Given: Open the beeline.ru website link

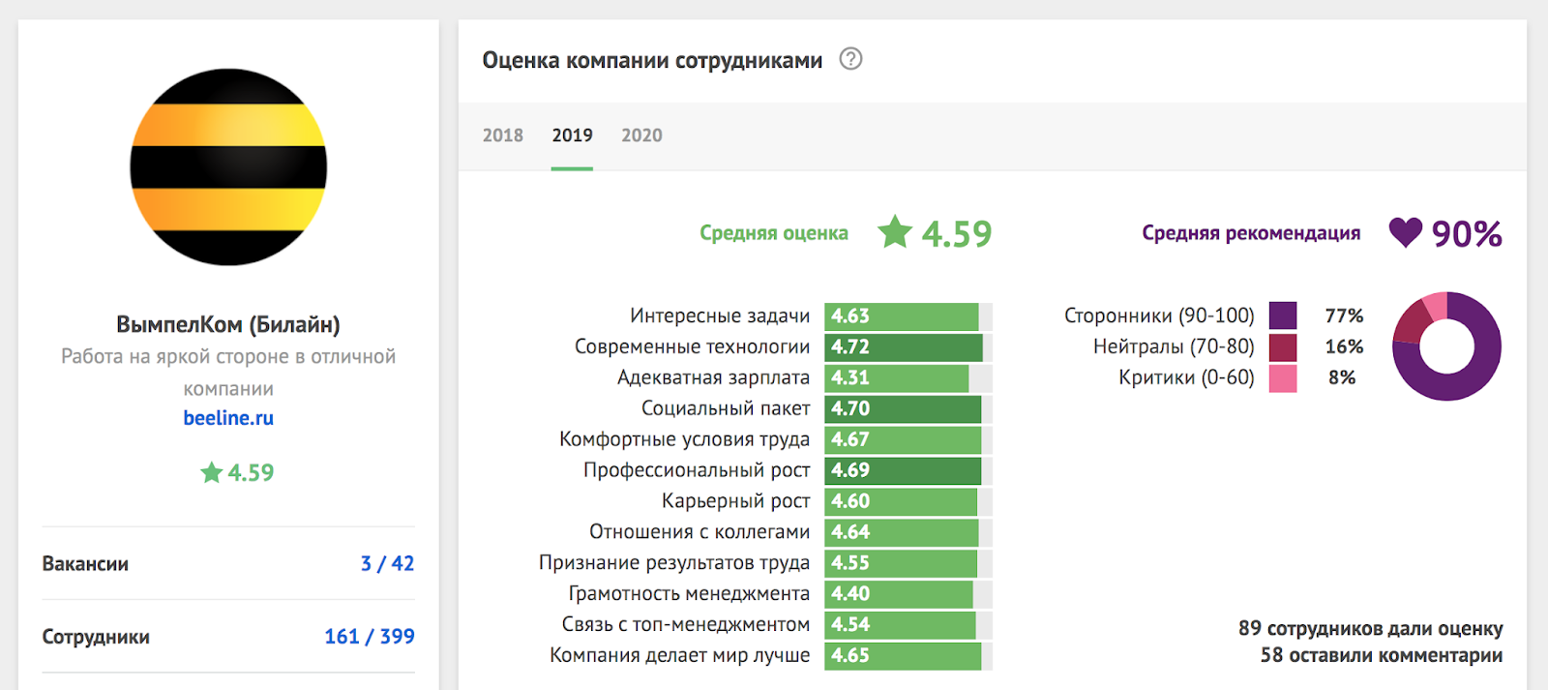Looking at the screenshot, I should point(228,417).
